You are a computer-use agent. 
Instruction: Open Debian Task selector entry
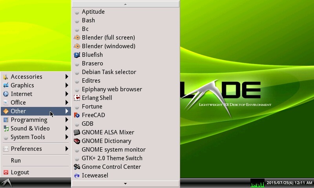(125, 72)
